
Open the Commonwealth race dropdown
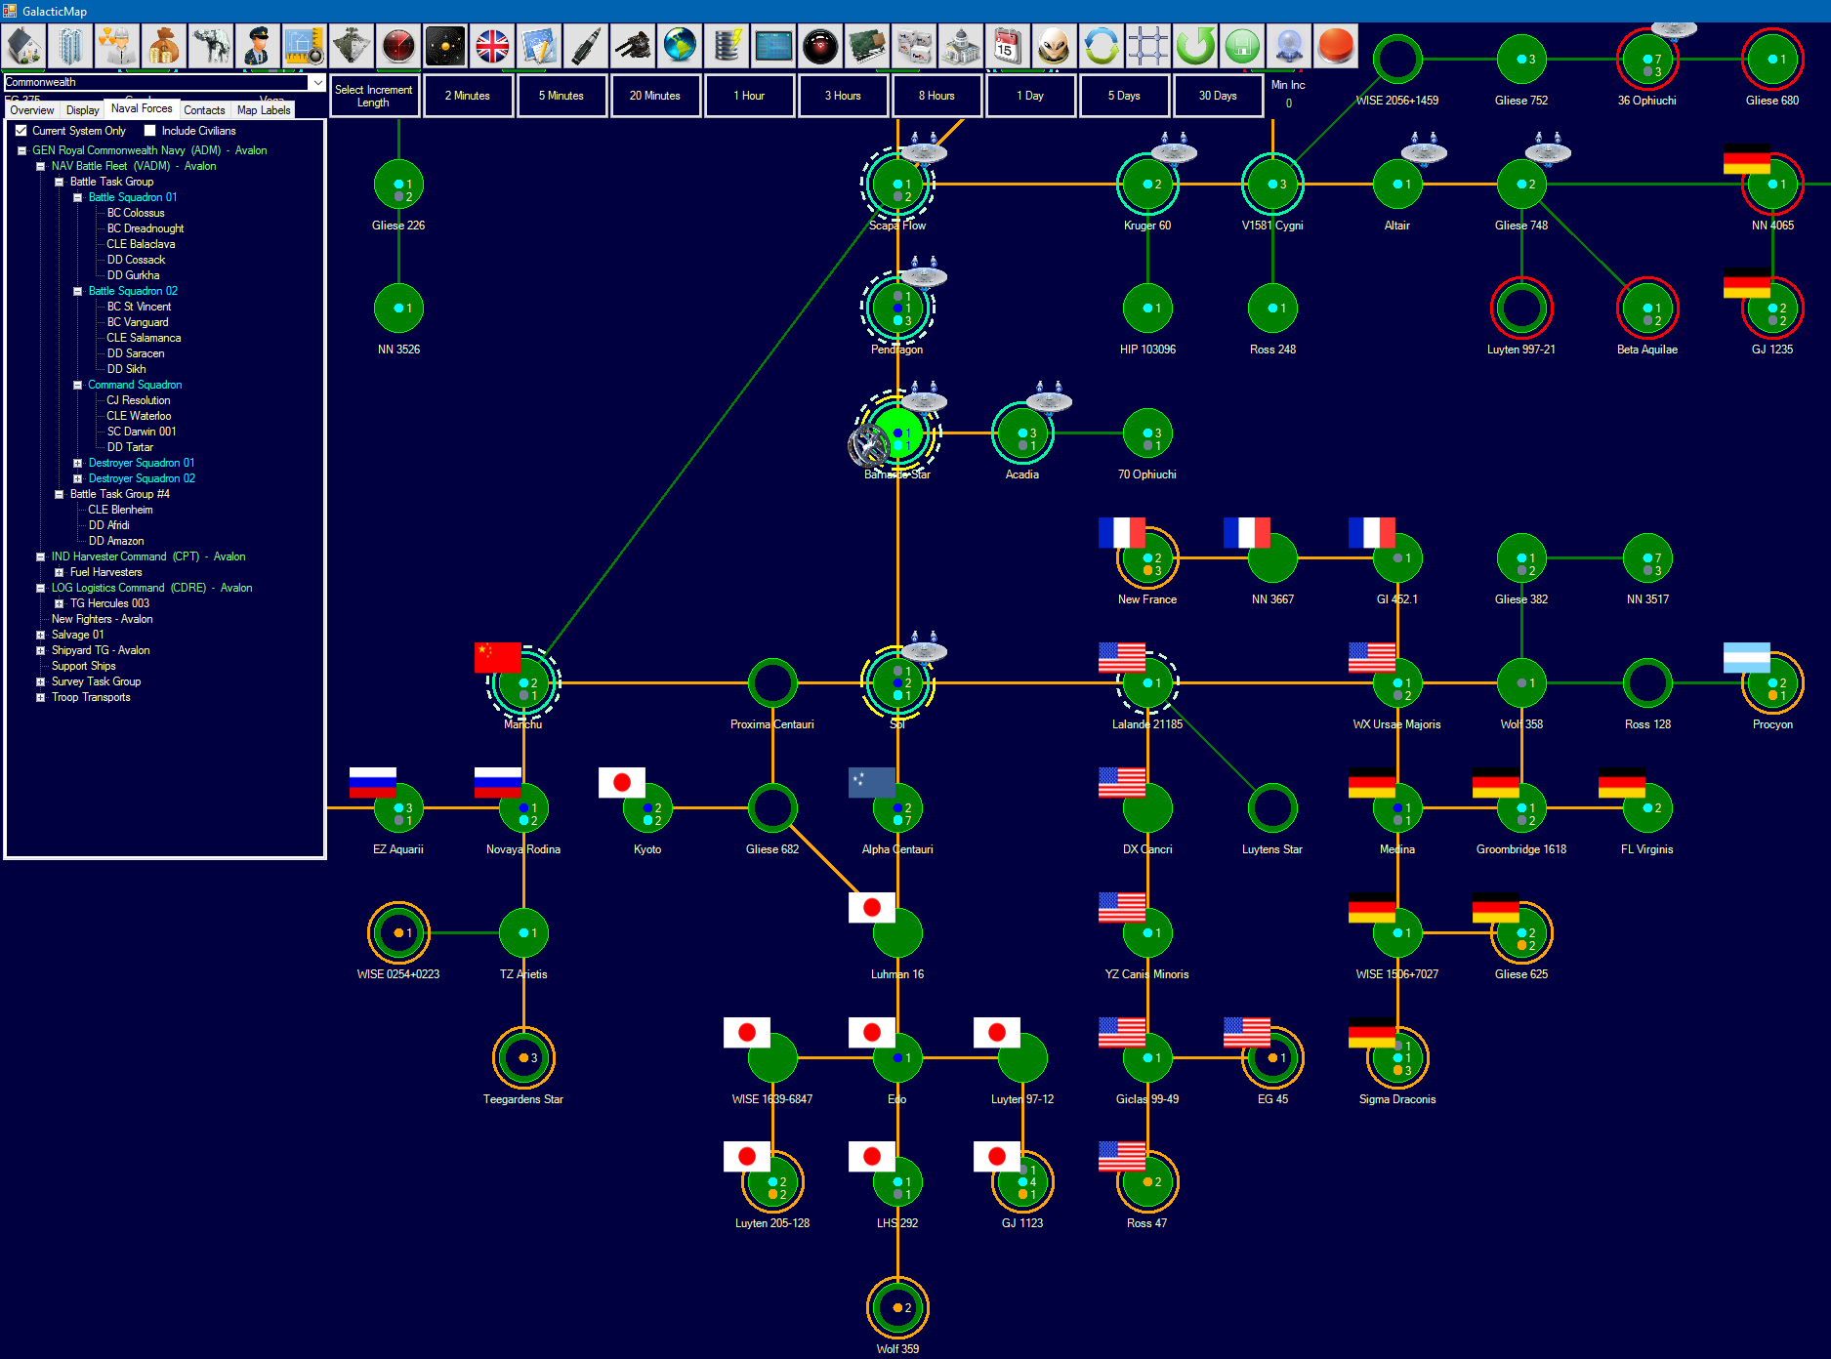pyautogui.click(x=317, y=82)
